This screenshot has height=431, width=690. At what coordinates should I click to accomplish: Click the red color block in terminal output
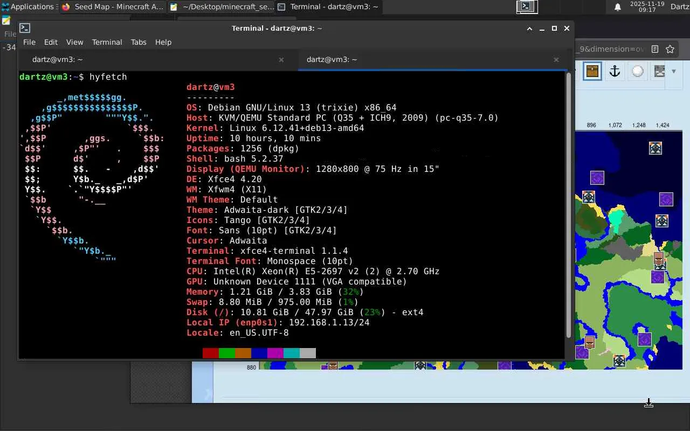211,353
